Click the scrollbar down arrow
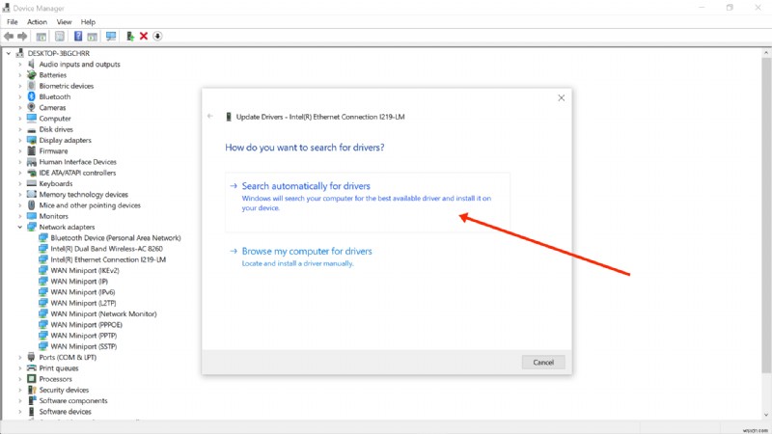This screenshot has width=772, height=434. pos(766,415)
